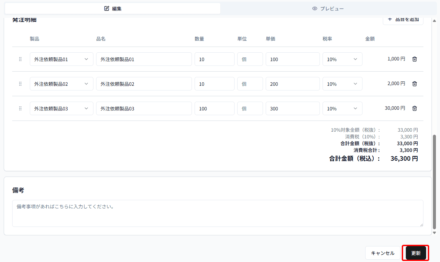Image resolution: width=440 pixels, height=262 pixels.
Task: Click the eye icon in the プレビュー tab
Action: (315, 8)
